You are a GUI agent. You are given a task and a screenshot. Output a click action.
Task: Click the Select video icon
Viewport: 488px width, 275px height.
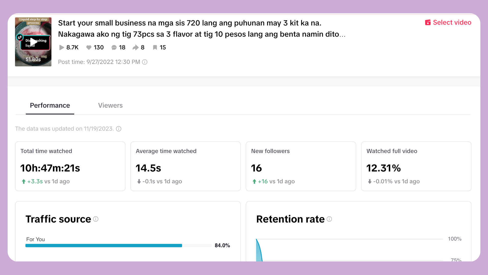point(428,23)
